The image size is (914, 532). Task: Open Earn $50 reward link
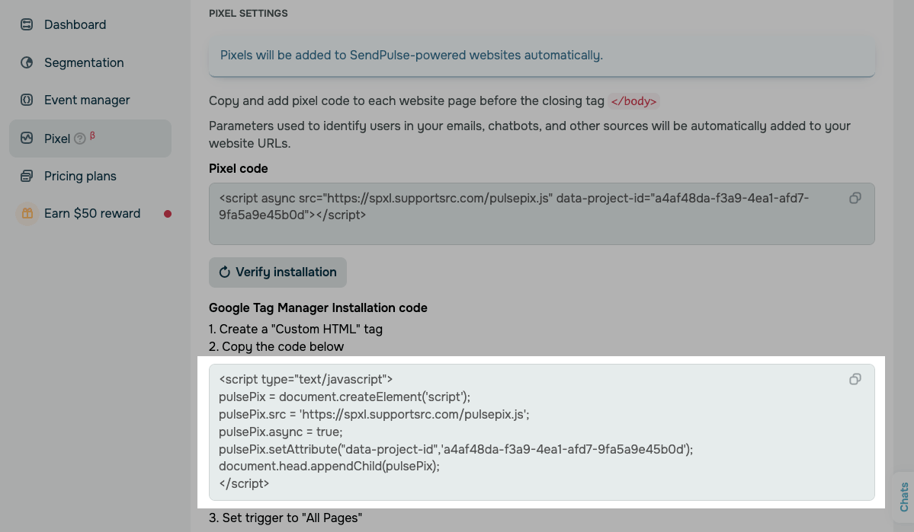click(x=92, y=214)
